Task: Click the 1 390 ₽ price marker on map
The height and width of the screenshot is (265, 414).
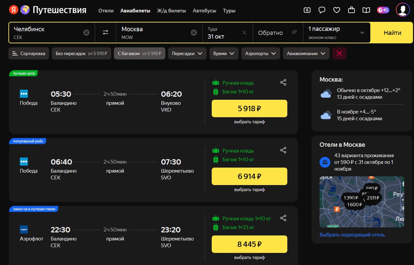Action: [350, 198]
